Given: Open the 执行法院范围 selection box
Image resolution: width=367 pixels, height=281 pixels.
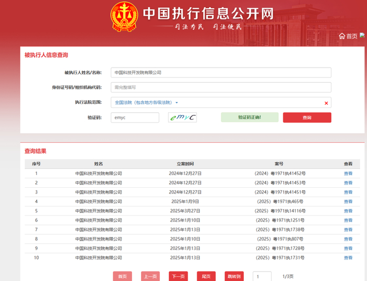Looking at the screenshot, I should [x=220, y=103].
